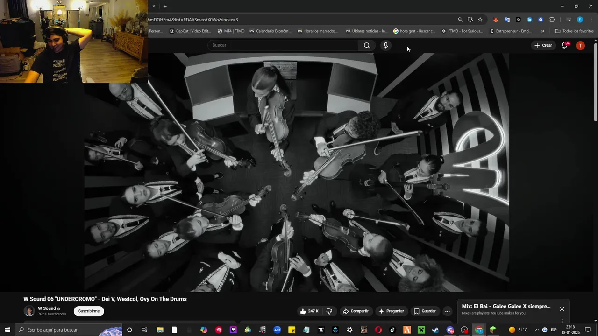Open Windows Start menu
The width and height of the screenshot is (598, 336).
pyautogui.click(x=7, y=330)
